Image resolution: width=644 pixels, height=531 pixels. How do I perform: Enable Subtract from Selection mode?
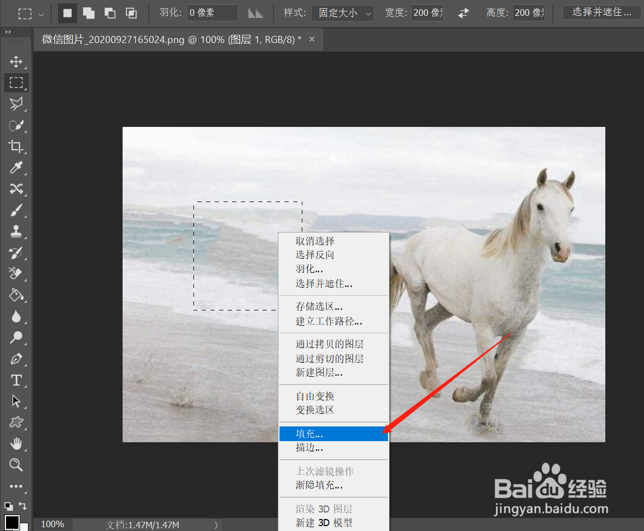(110, 12)
